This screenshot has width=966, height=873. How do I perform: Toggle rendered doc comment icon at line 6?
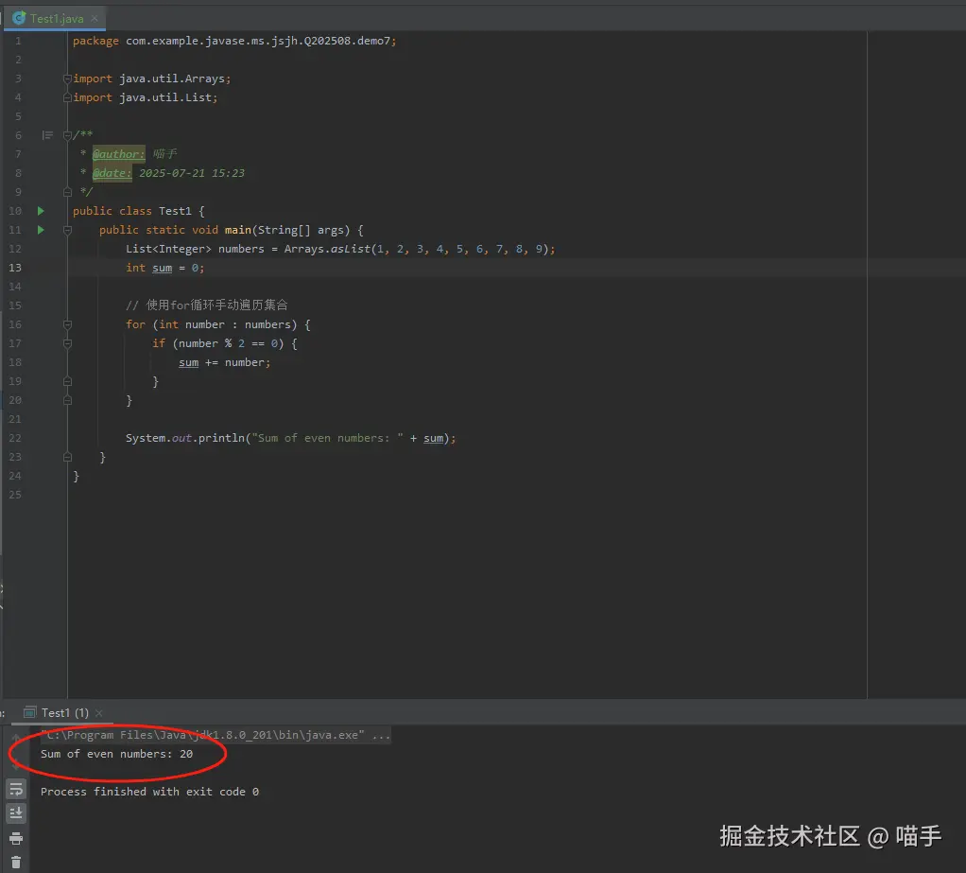(47, 135)
